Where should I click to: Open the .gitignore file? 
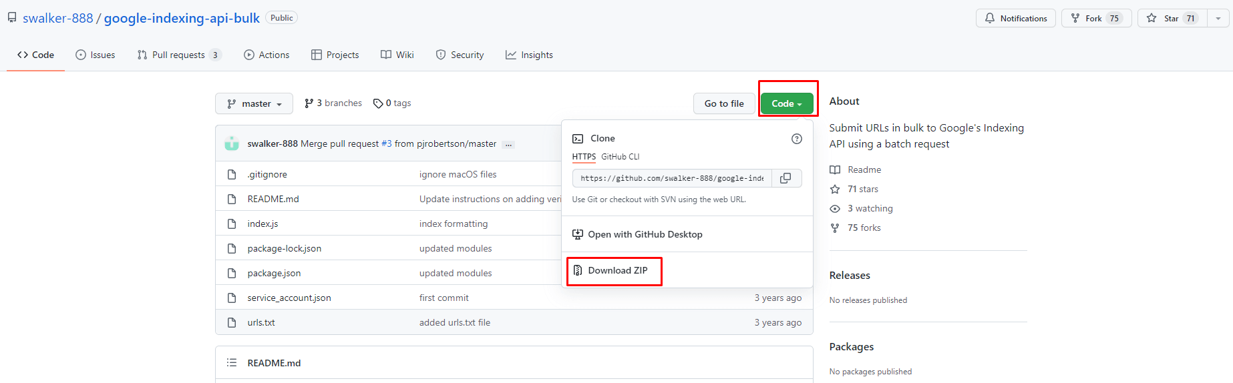pos(267,174)
